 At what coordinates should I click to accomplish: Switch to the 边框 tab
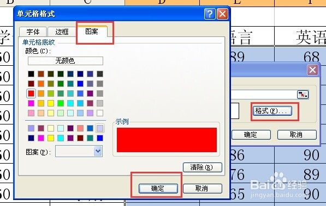coord(62,32)
